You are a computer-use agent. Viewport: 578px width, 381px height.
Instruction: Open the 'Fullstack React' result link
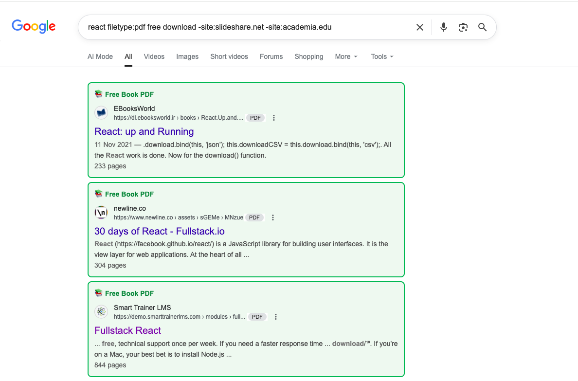click(127, 330)
